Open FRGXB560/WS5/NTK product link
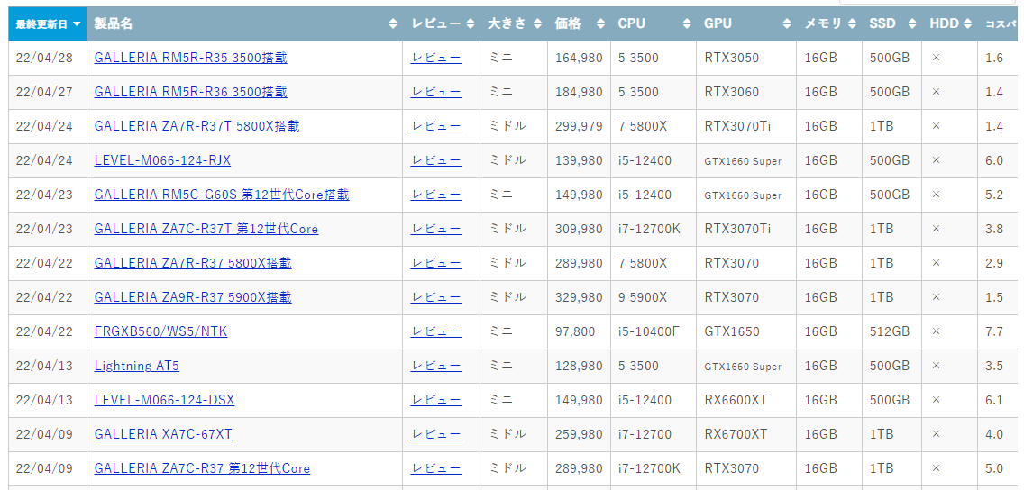 [x=160, y=331]
